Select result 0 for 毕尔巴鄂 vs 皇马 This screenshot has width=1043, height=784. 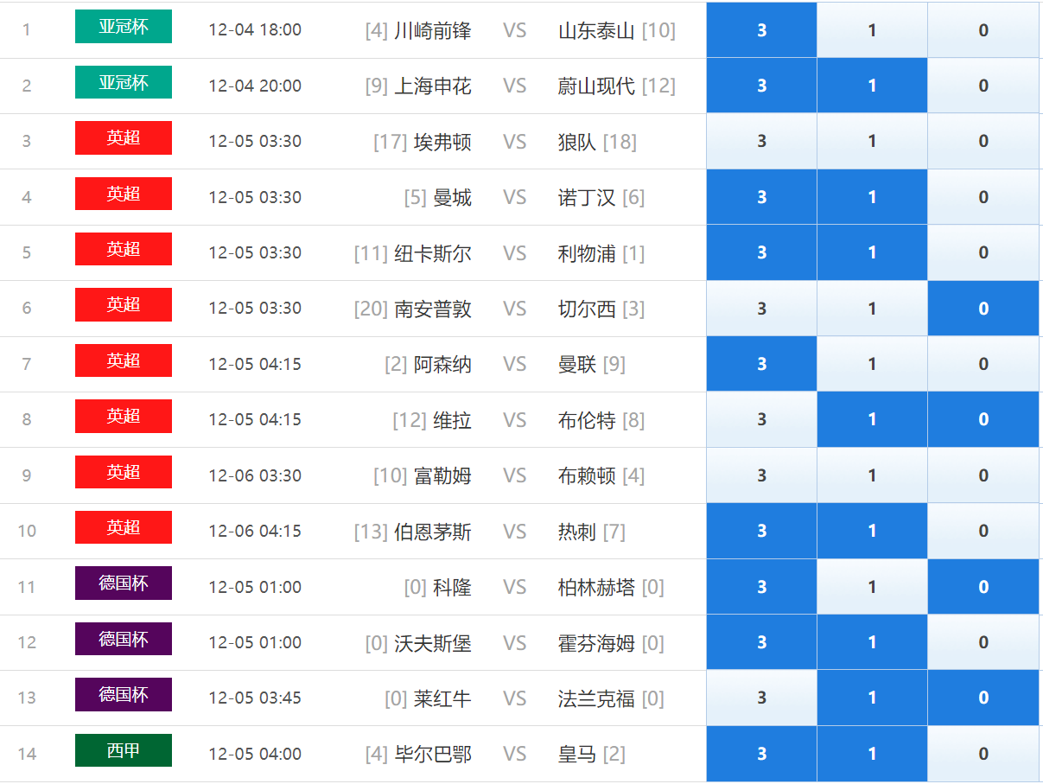tap(983, 754)
